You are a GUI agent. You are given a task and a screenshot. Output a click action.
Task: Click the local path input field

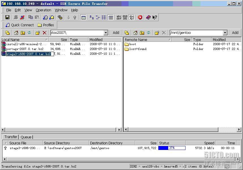click(77, 33)
